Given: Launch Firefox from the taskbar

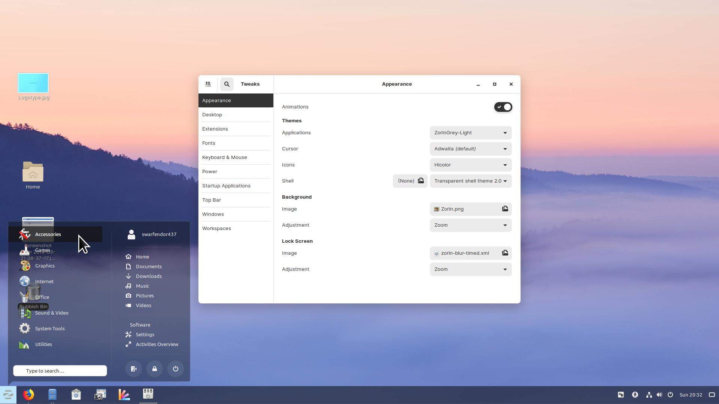Looking at the screenshot, I should pyautogui.click(x=29, y=394).
